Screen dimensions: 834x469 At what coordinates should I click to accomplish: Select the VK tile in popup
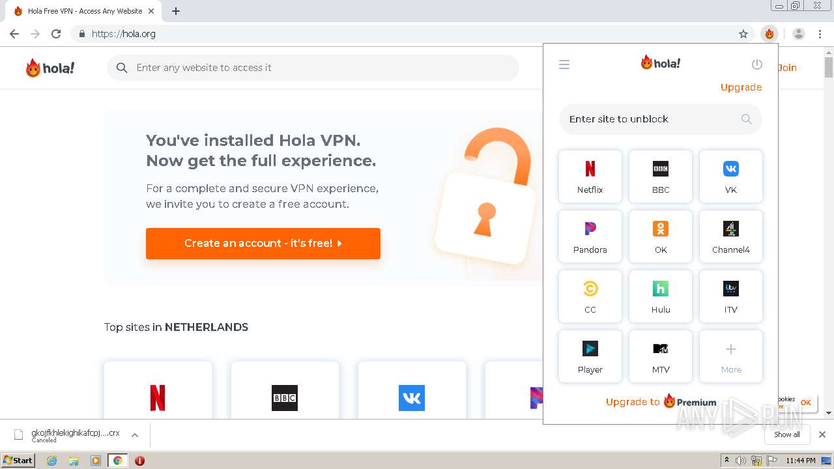pyautogui.click(x=731, y=177)
